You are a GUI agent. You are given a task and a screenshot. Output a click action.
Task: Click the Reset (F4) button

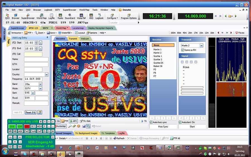coord(30,112)
